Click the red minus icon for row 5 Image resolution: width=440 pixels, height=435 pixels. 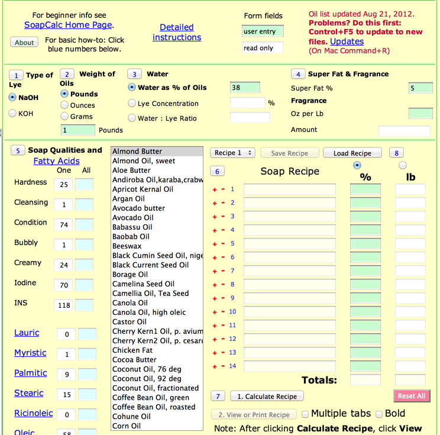coord(223,244)
